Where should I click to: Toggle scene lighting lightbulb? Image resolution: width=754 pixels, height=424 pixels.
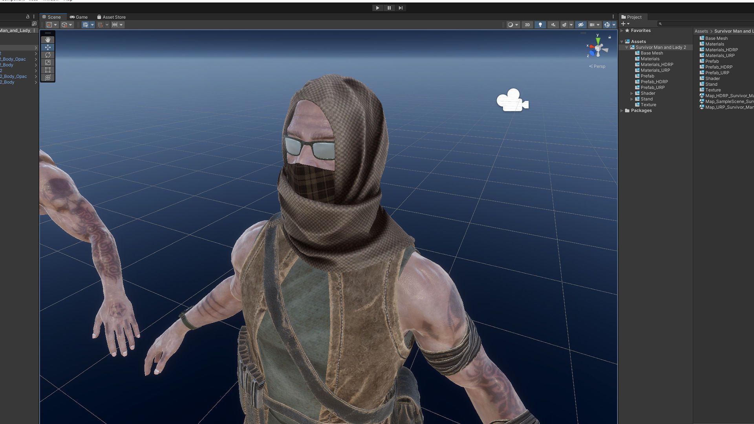pyautogui.click(x=540, y=25)
